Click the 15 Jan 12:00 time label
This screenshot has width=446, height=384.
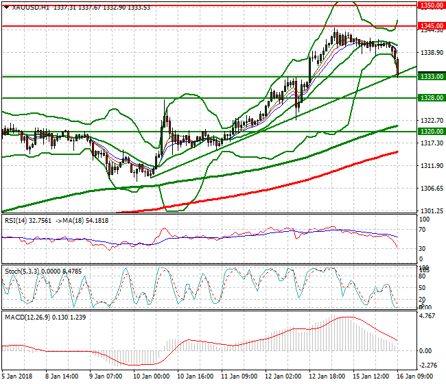click(x=371, y=376)
